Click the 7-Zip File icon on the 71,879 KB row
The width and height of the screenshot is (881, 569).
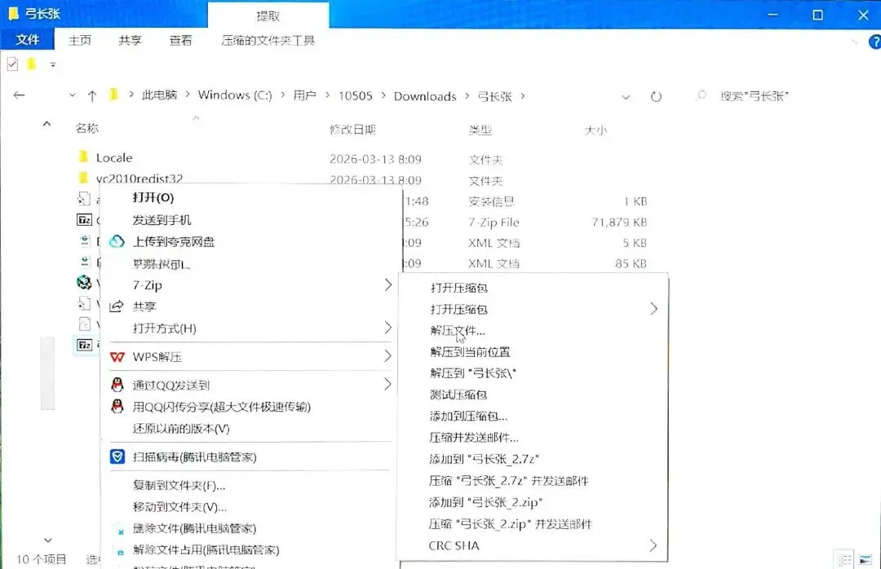84,219
